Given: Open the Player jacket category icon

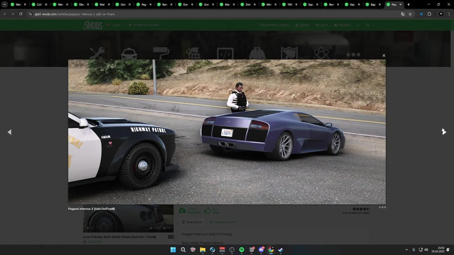Looking at the screenshot, I should tap(257, 54).
